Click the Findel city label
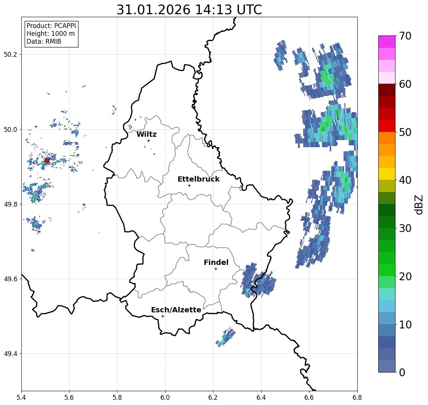 216,262
